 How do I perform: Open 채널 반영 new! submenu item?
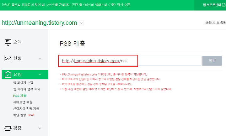click(x=24, y=115)
